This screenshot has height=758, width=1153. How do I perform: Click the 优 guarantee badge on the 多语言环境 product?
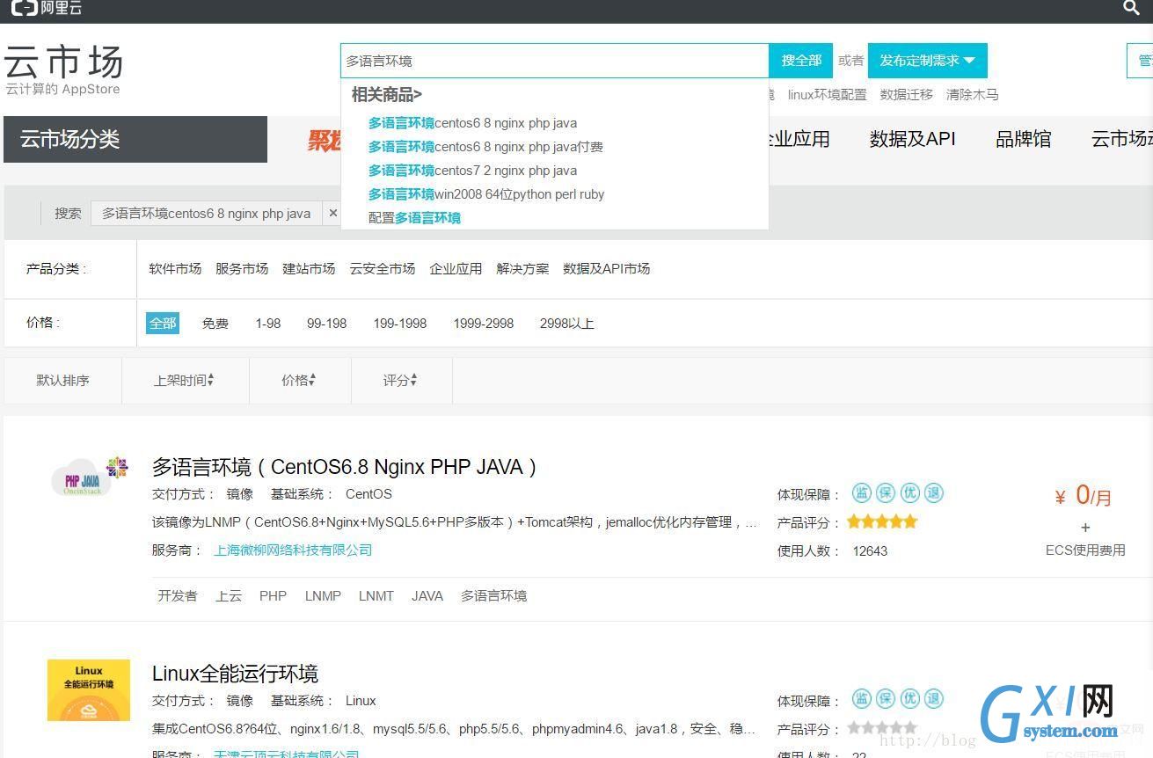(910, 493)
